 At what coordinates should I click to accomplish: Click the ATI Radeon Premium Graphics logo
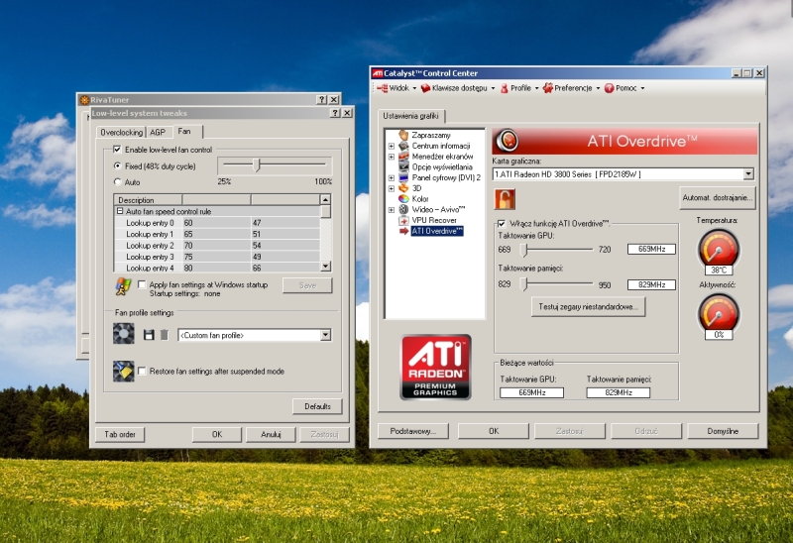[x=435, y=367]
